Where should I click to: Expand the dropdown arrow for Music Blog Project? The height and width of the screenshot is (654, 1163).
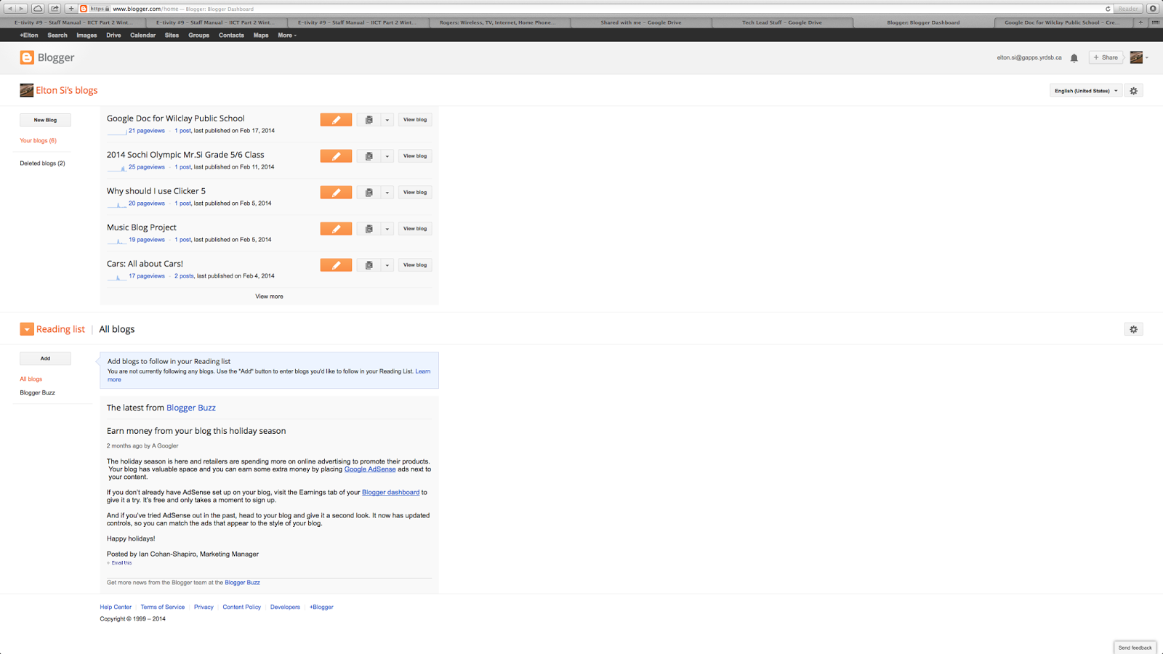point(387,229)
